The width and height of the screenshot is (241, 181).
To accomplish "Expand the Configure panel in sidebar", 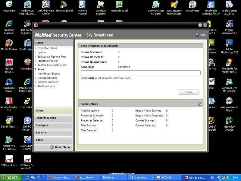I will [53, 125].
